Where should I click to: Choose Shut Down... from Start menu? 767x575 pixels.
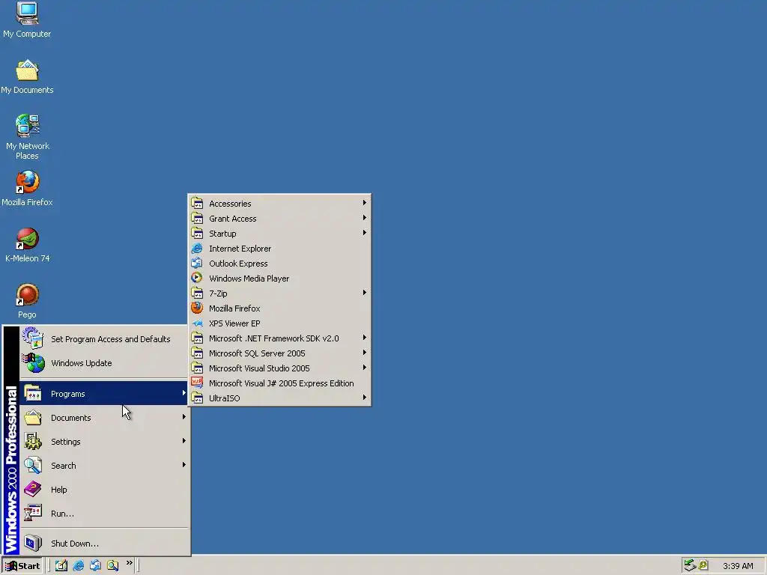(104, 544)
